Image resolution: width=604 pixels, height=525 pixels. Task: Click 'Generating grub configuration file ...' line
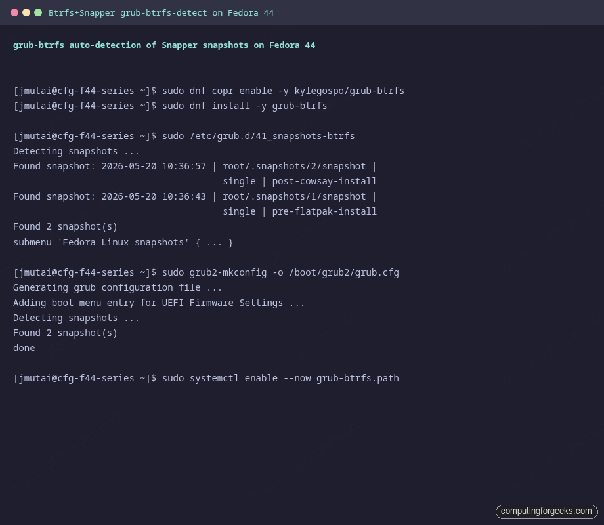coord(118,287)
